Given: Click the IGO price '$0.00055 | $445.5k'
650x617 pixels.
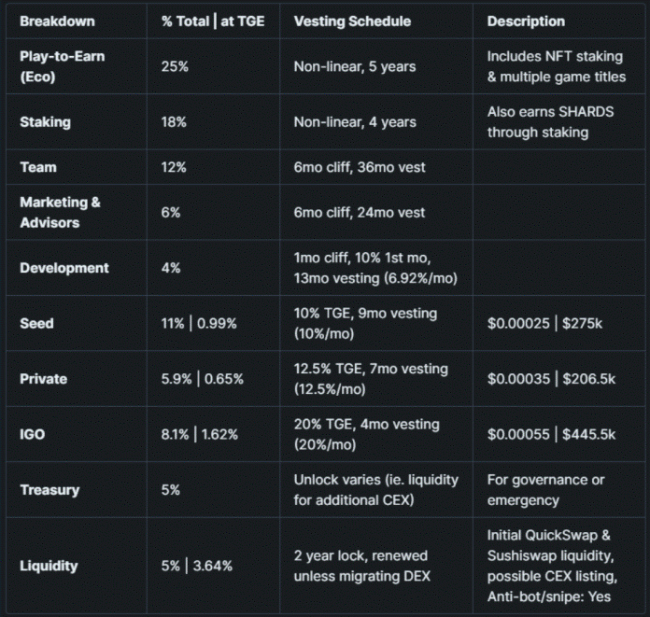Looking at the screenshot, I should [551, 434].
